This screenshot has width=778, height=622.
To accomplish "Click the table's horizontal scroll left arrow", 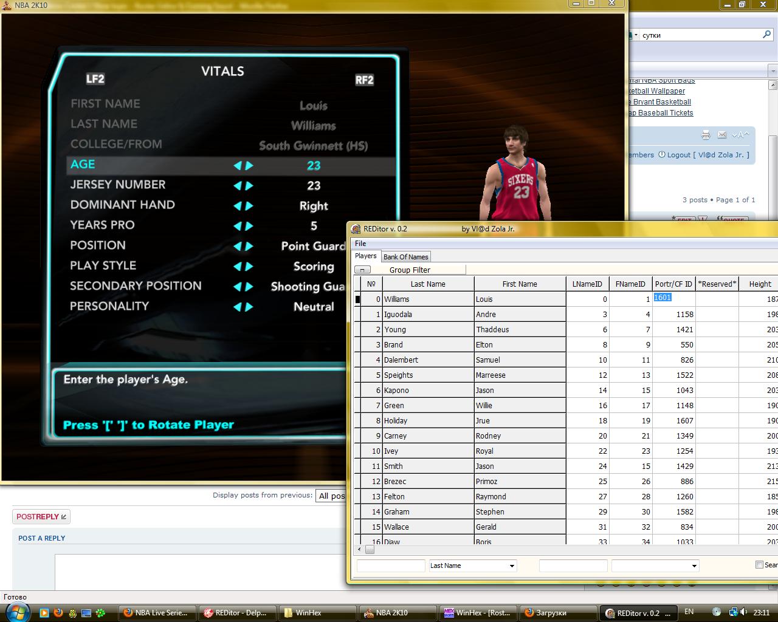I will tap(359, 550).
